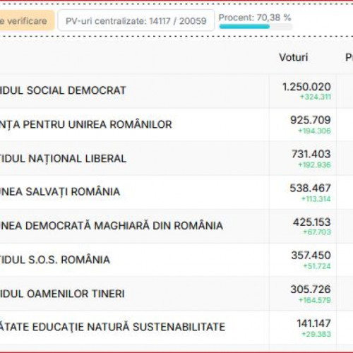The image size is (353, 353).
Task: Select EDUCAȚIE NATURĂ SUSTENABILITATE row name
Action: click(112, 327)
